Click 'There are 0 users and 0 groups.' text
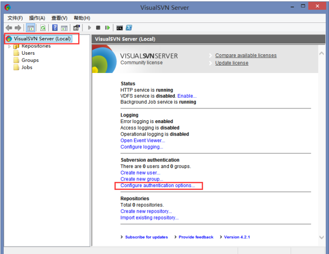 click(x=156, y=166)
